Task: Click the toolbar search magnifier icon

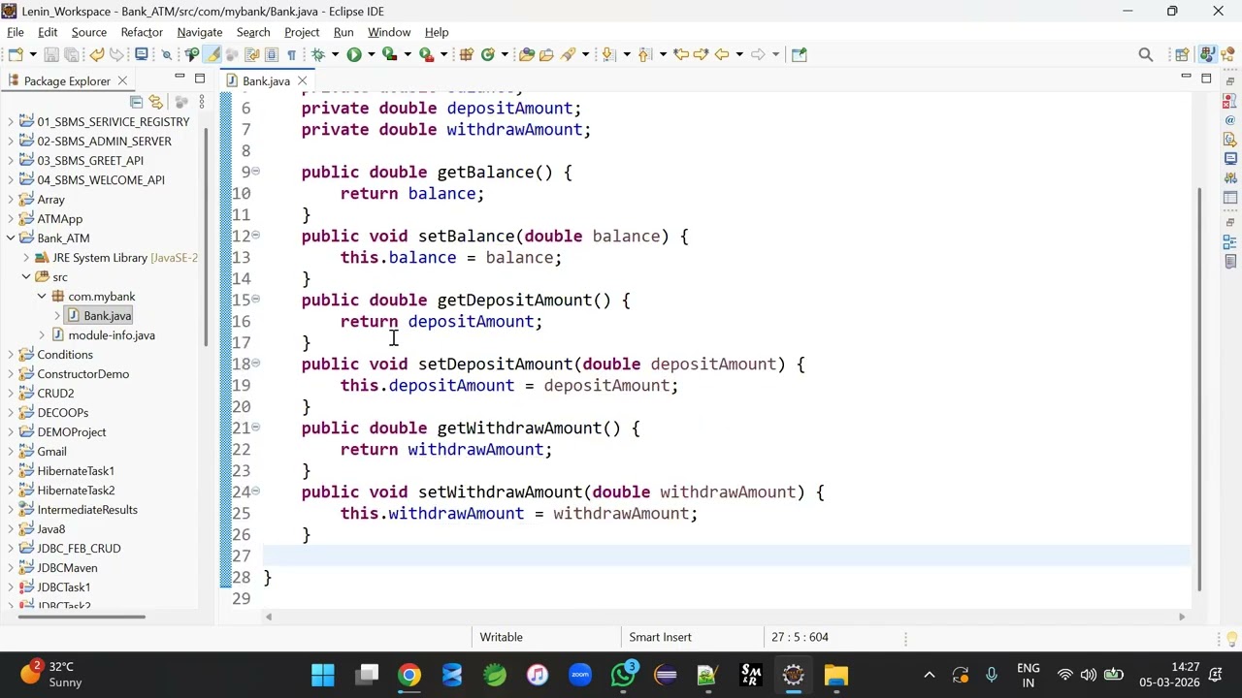Action: [1146, 54]
